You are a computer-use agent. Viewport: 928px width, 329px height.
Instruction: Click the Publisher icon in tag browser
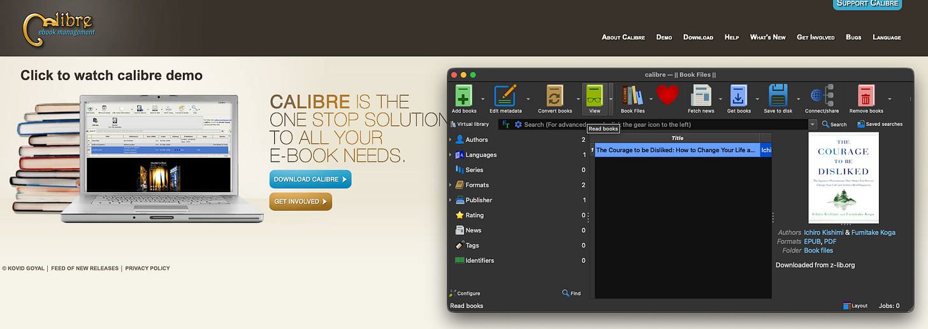click(x=460, y=200)
